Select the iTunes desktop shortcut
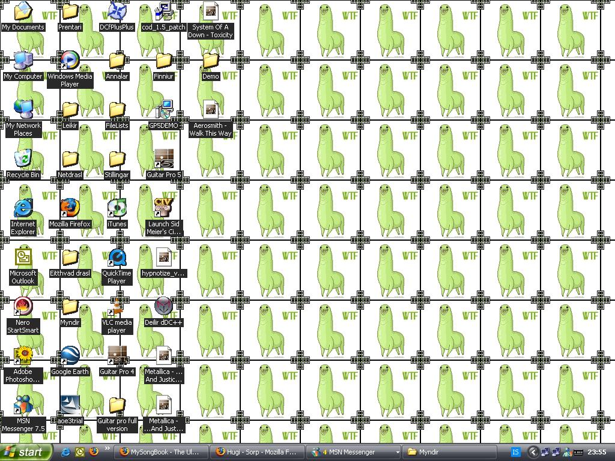Image resolution: width=615 pixels, height=461 pixels. tap(117, 213)
